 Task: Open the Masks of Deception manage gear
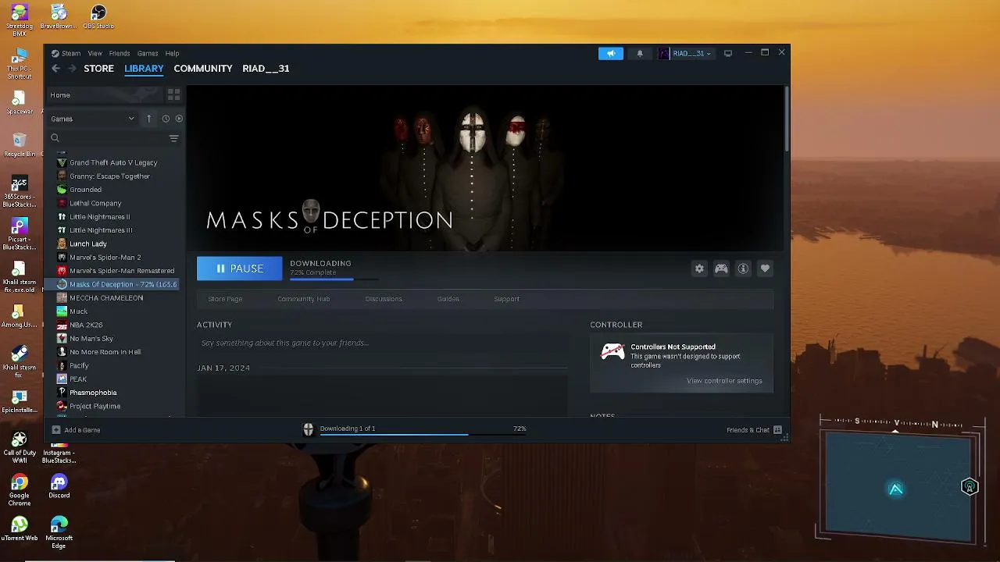(x=699, y=269)
